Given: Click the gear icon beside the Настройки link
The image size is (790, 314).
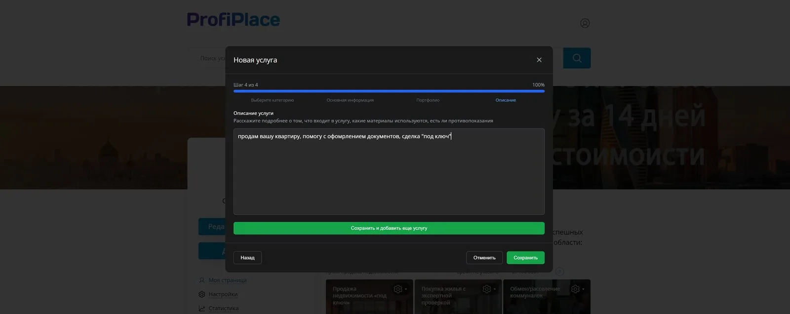Looking at the screenshot, I should click(x=201, y=294).
